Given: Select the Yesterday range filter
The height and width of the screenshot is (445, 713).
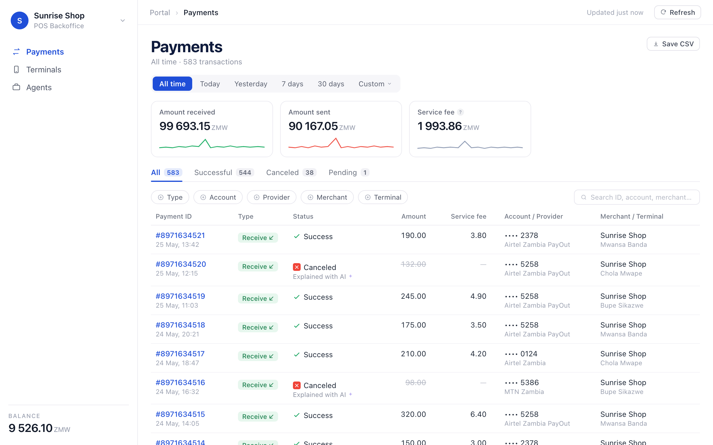Looking at the screenshot, I should click(x=251, y=84).
